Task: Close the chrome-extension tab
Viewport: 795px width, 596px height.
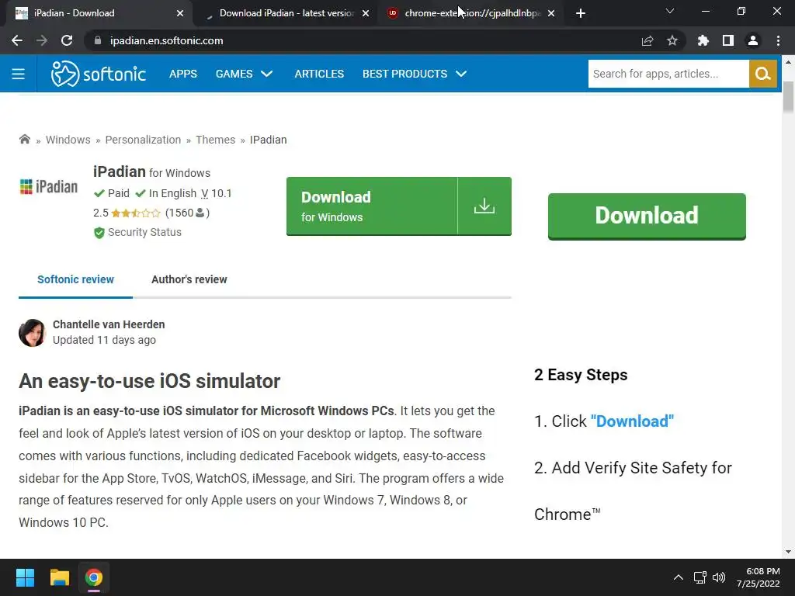Action: 551,13
